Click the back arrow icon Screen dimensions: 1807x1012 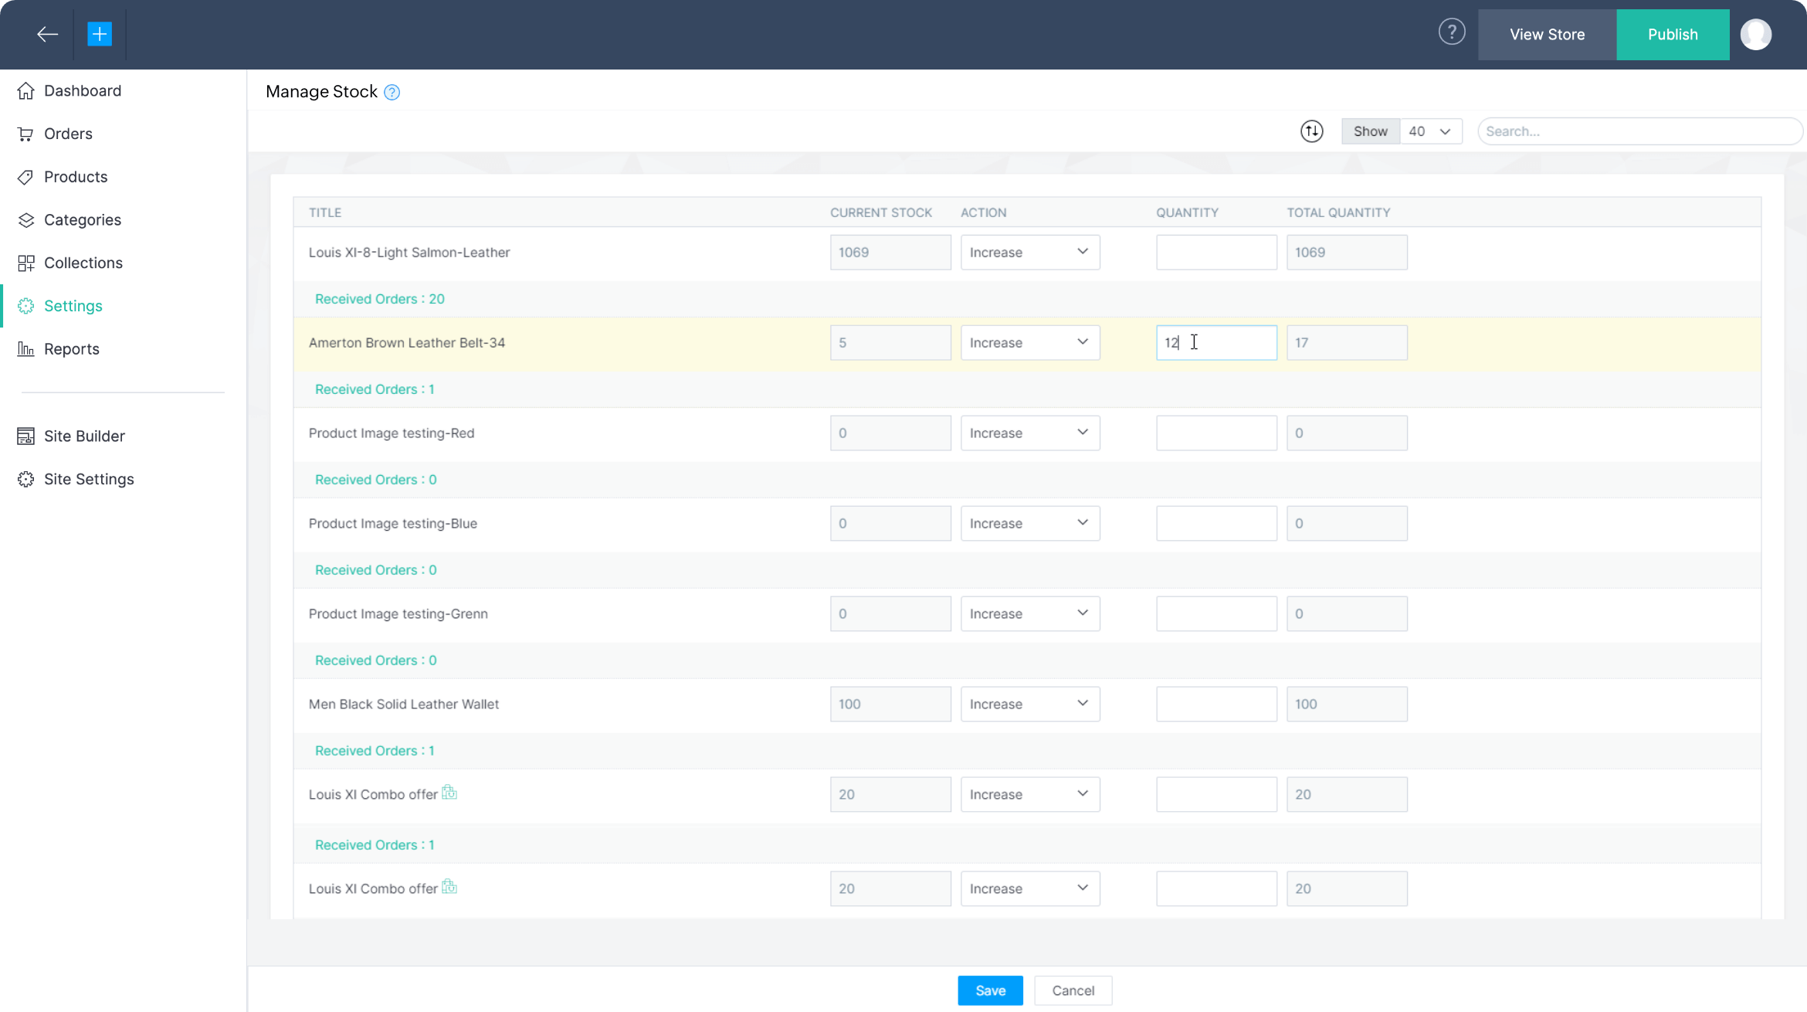(x=47, y=34)
